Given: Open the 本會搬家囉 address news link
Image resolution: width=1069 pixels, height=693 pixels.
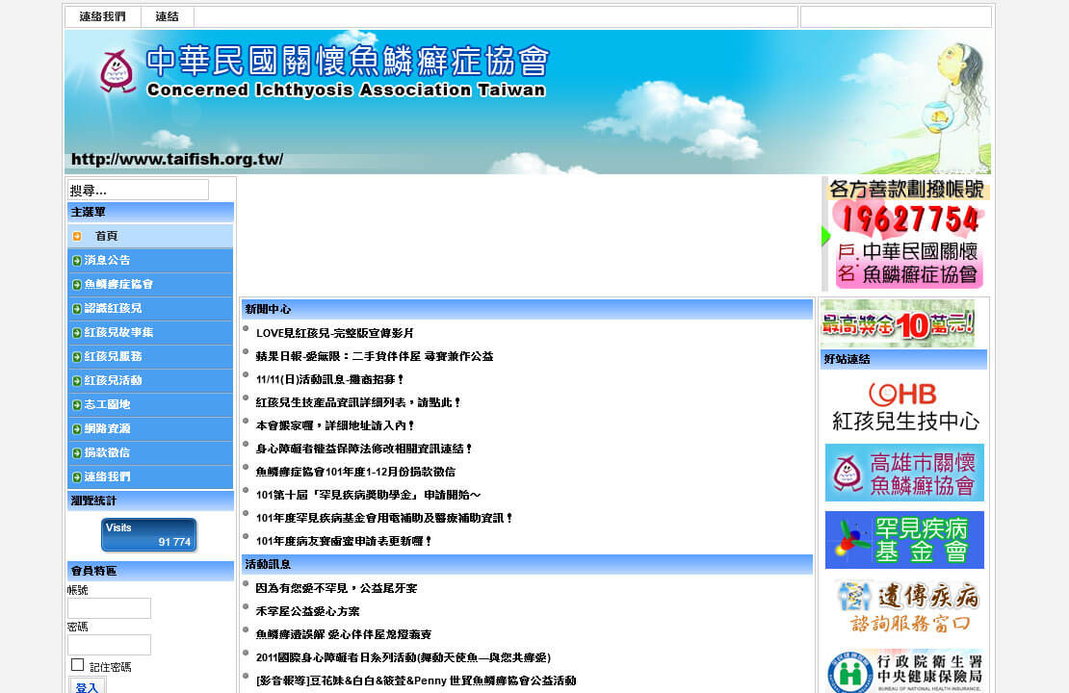Looking at the screenshot, I should click(335, 425).
